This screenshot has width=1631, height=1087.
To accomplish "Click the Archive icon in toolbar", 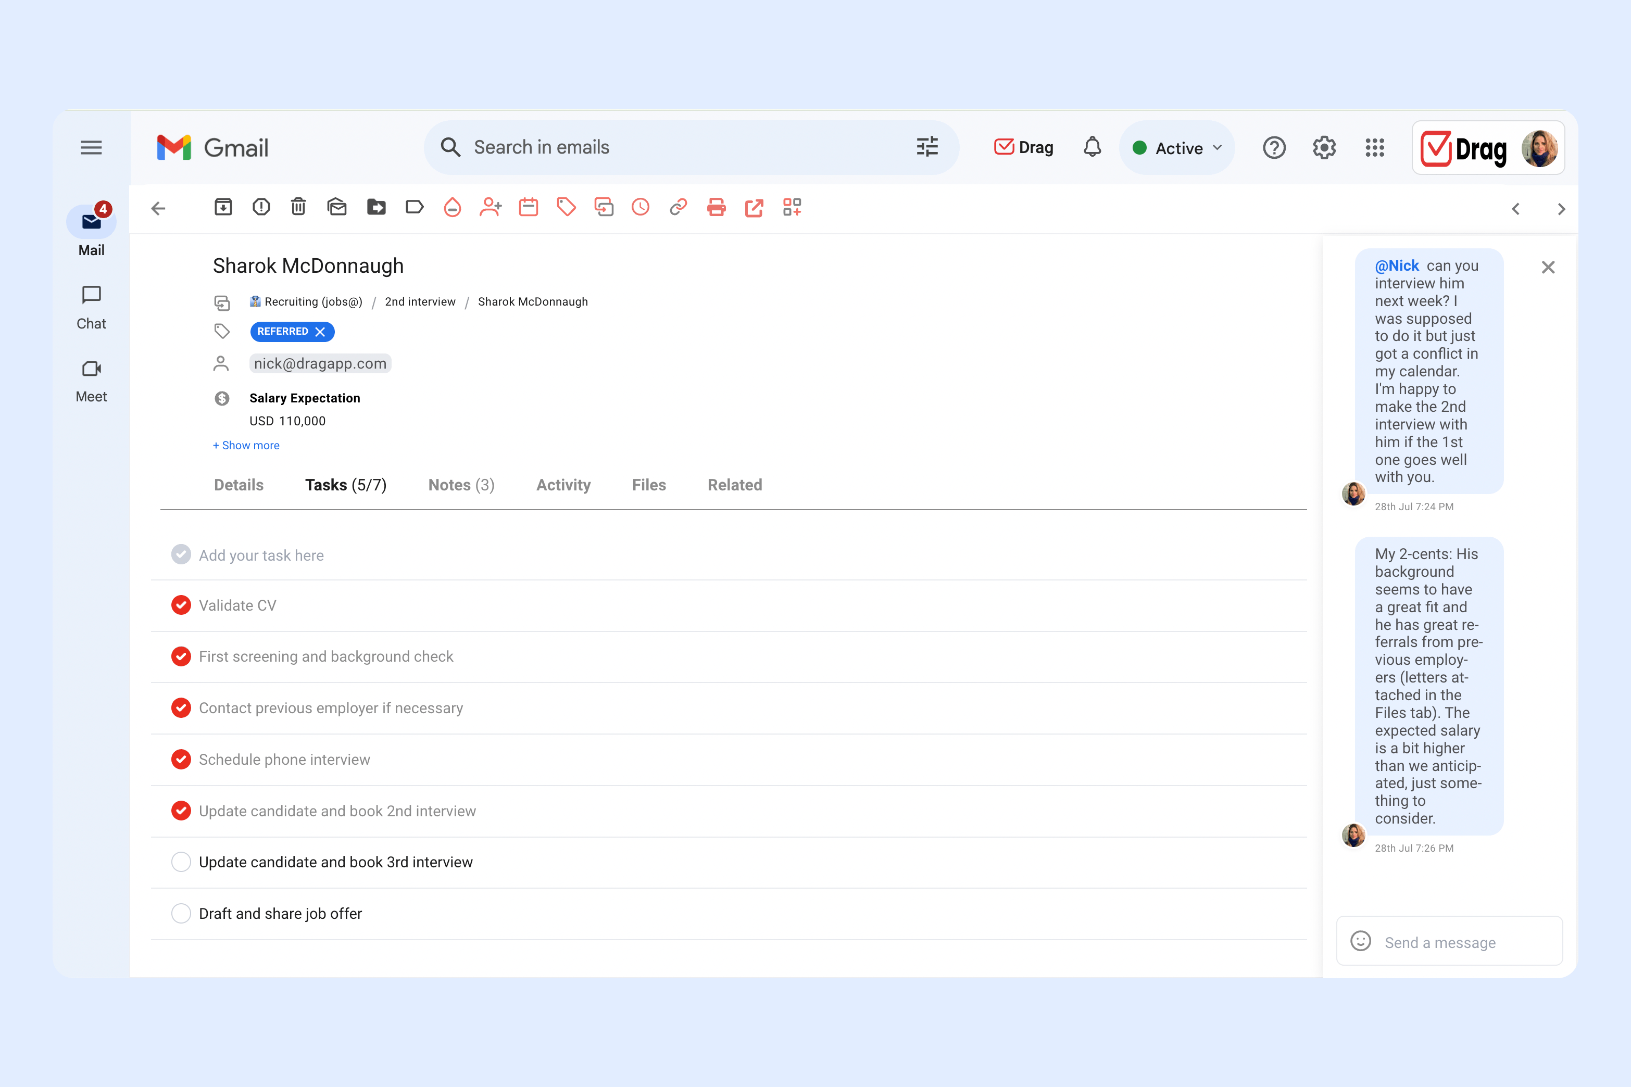I will click(x=223, y=207).
